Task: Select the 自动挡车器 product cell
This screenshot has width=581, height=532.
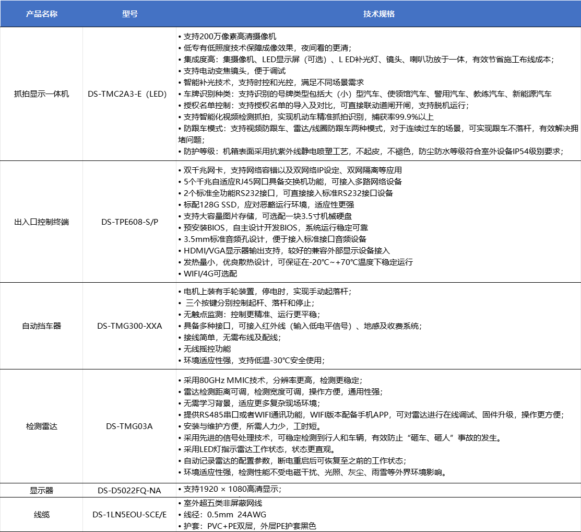Action: [42, 326]
